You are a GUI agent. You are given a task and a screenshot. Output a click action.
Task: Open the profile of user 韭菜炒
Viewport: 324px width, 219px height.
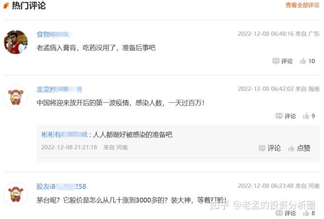[59, 90]
